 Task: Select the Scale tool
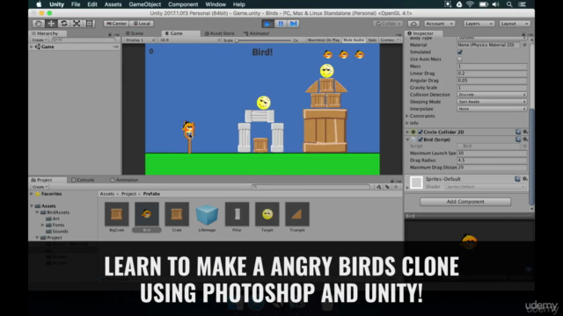[x=77, y=24]
